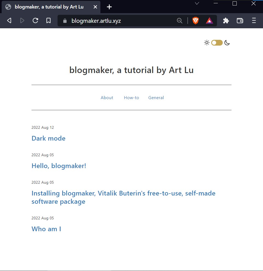Toggle the dark mode switch
Viewport: 263px width, 271px height.
(217, 43)
